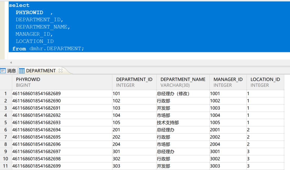The image size is (290, 170).
Task: Click cell 技术支持部
Action: coord(183,123)
